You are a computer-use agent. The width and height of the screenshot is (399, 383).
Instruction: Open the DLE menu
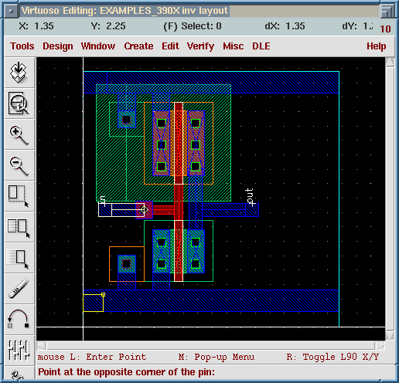click(x=261, y=46)
